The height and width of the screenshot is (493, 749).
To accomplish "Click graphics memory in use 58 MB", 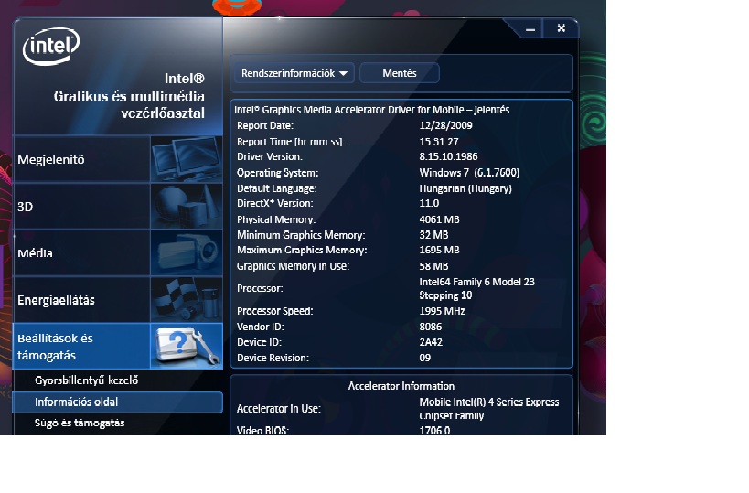I will tap(433, 266).
